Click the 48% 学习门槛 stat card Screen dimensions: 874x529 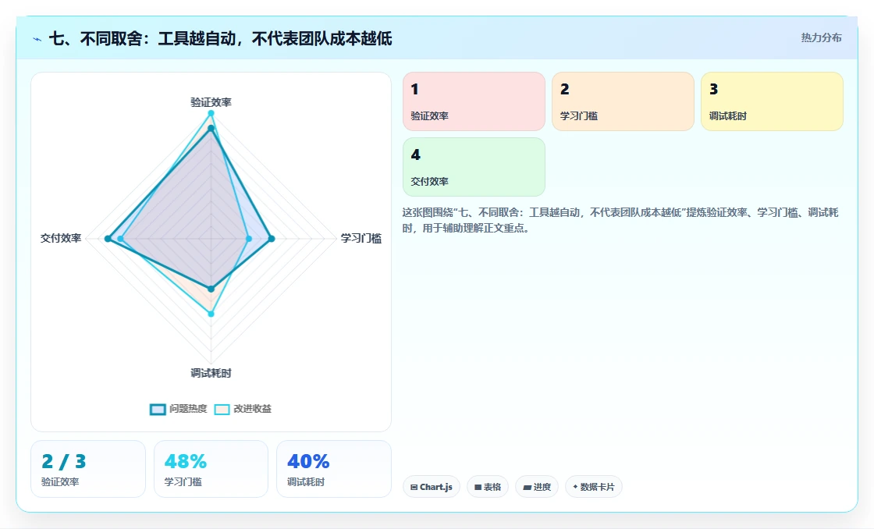(x=211, y=469)
